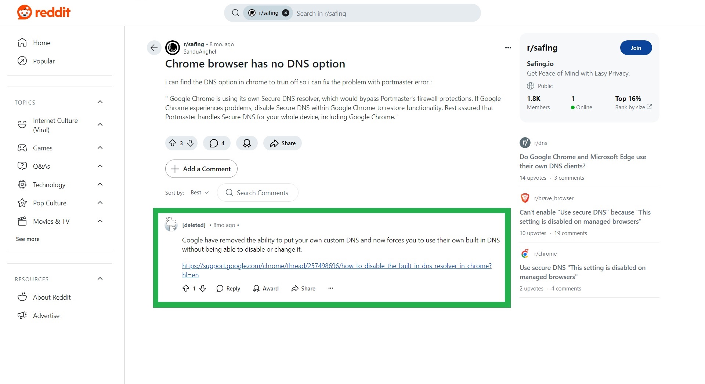This screenshot has height=384, width=705.
Task: Open the support.google.com thread link
Action: click(337, 270)
